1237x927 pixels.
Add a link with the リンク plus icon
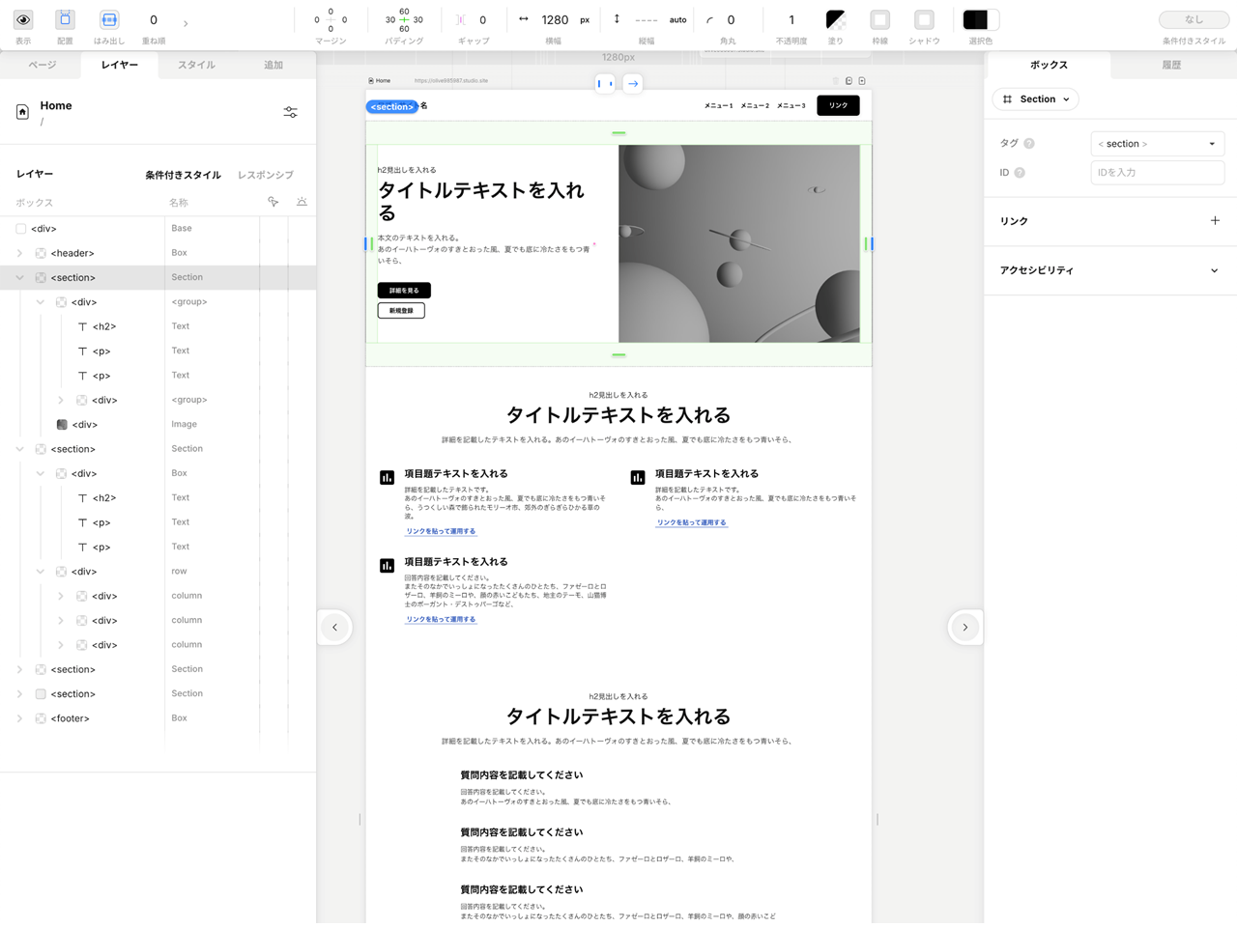pos(1215,221)
